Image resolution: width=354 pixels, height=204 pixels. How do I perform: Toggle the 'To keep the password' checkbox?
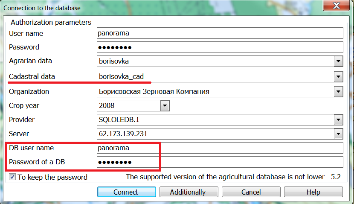click(x=12, y=177)
